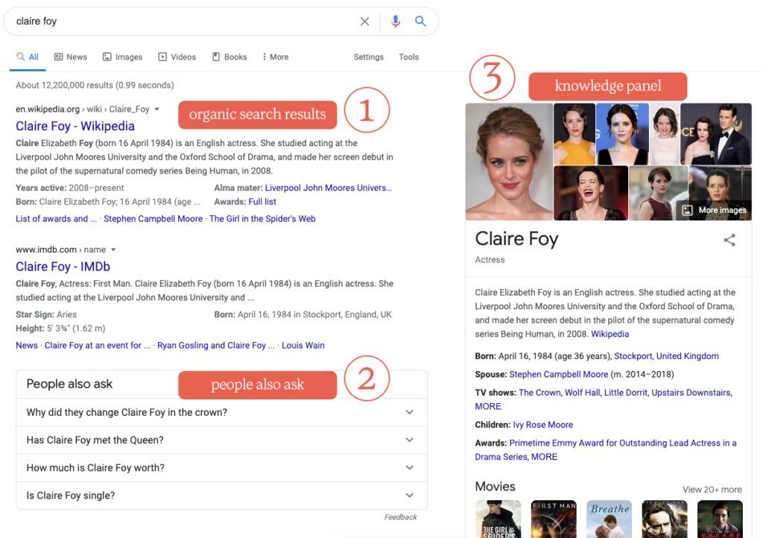This screenshot has height=538, width=763.
Task: Click the dropdown arrow beside www.imdb.com URL
Action: click(x=113, y=250)
